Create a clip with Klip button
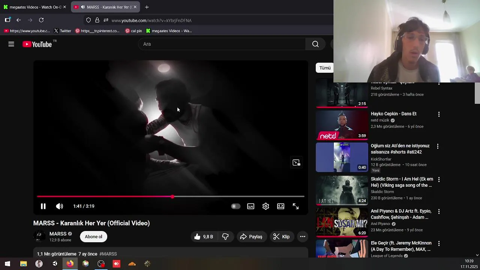 click(281, 237)
